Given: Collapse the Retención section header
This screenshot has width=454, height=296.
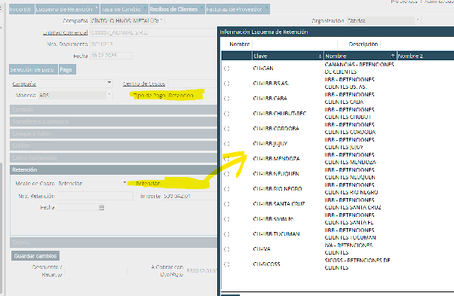Looking at the screenshot, I should tap(113, 169).
